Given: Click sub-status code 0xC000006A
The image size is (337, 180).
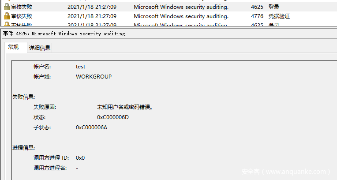Looking at the screenshot, I should click(91, 127).
